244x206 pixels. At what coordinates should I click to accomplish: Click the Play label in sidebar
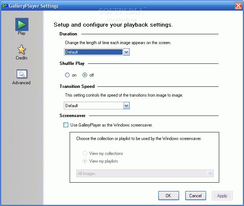point(22,33)
